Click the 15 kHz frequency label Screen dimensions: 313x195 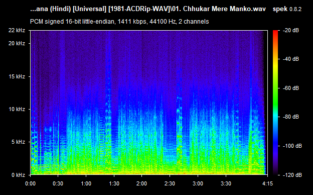(x=17, y=76)
